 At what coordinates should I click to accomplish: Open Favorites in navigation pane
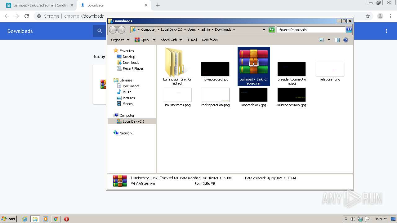tap(124, 51)
